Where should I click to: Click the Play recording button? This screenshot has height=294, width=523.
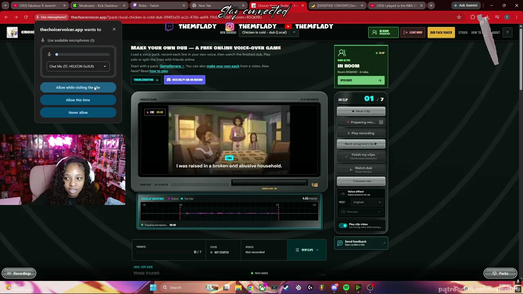click(361, 133)
